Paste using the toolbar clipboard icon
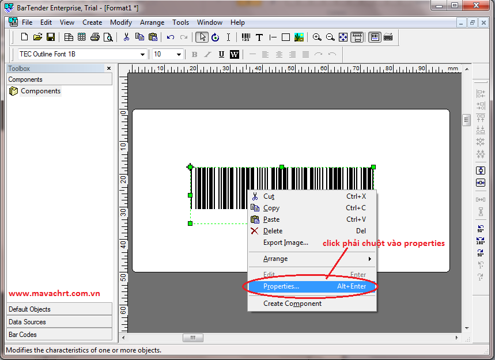Image resolution: width=495 pixels, height=360 pixels. [153, 37]
